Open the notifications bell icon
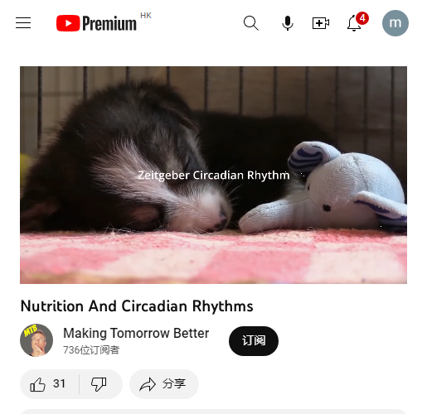Viewport: 427px width, 414px height. pos(354,24)
